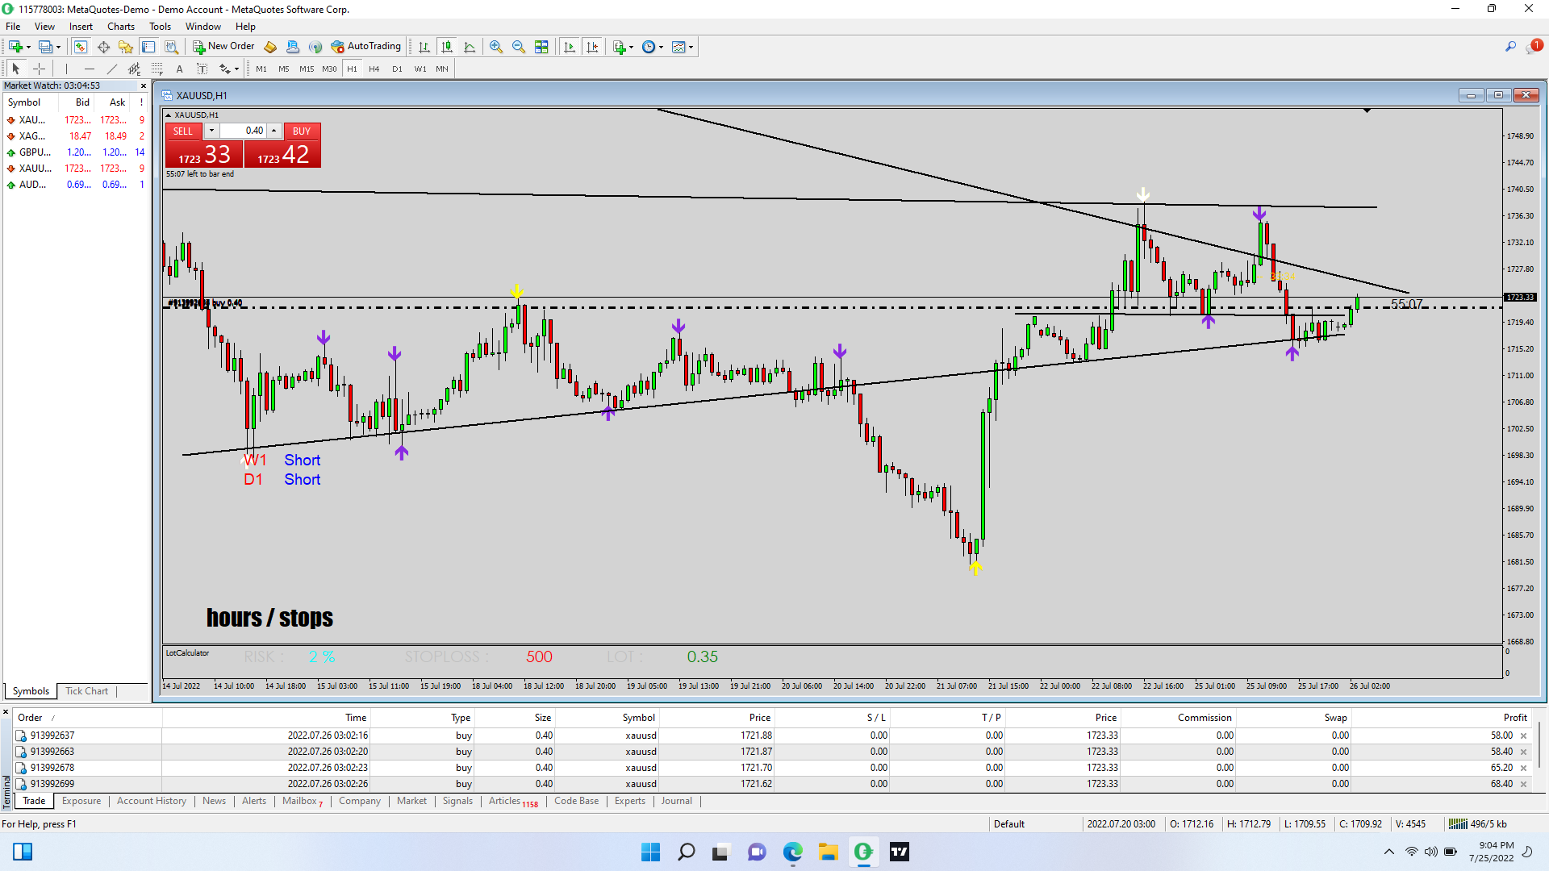Switch chart to candlestick display

tap(447, 47)
